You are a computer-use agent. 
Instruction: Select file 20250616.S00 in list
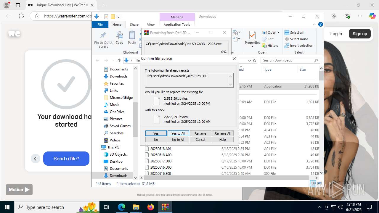[160, 174]
